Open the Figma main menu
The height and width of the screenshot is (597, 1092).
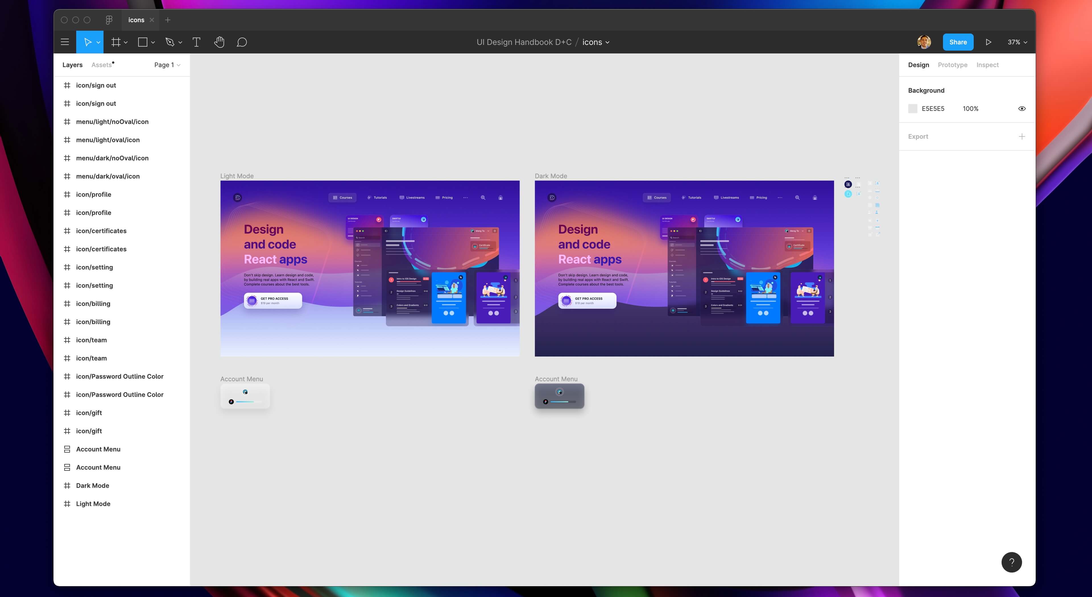(x=65, y=42)
